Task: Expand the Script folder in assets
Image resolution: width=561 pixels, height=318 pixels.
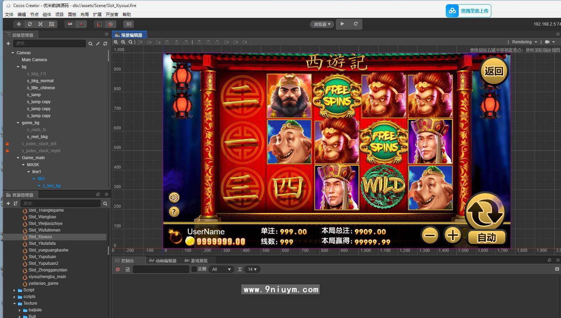Action: pyautogui.click(x=14, y=290)
